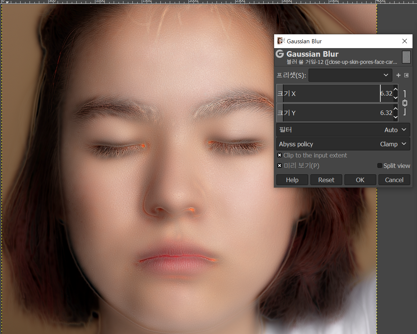Screen dimensions: 417x334
Task: Open the presets manage menu arrow icon
Action: (x=406, y=75)
